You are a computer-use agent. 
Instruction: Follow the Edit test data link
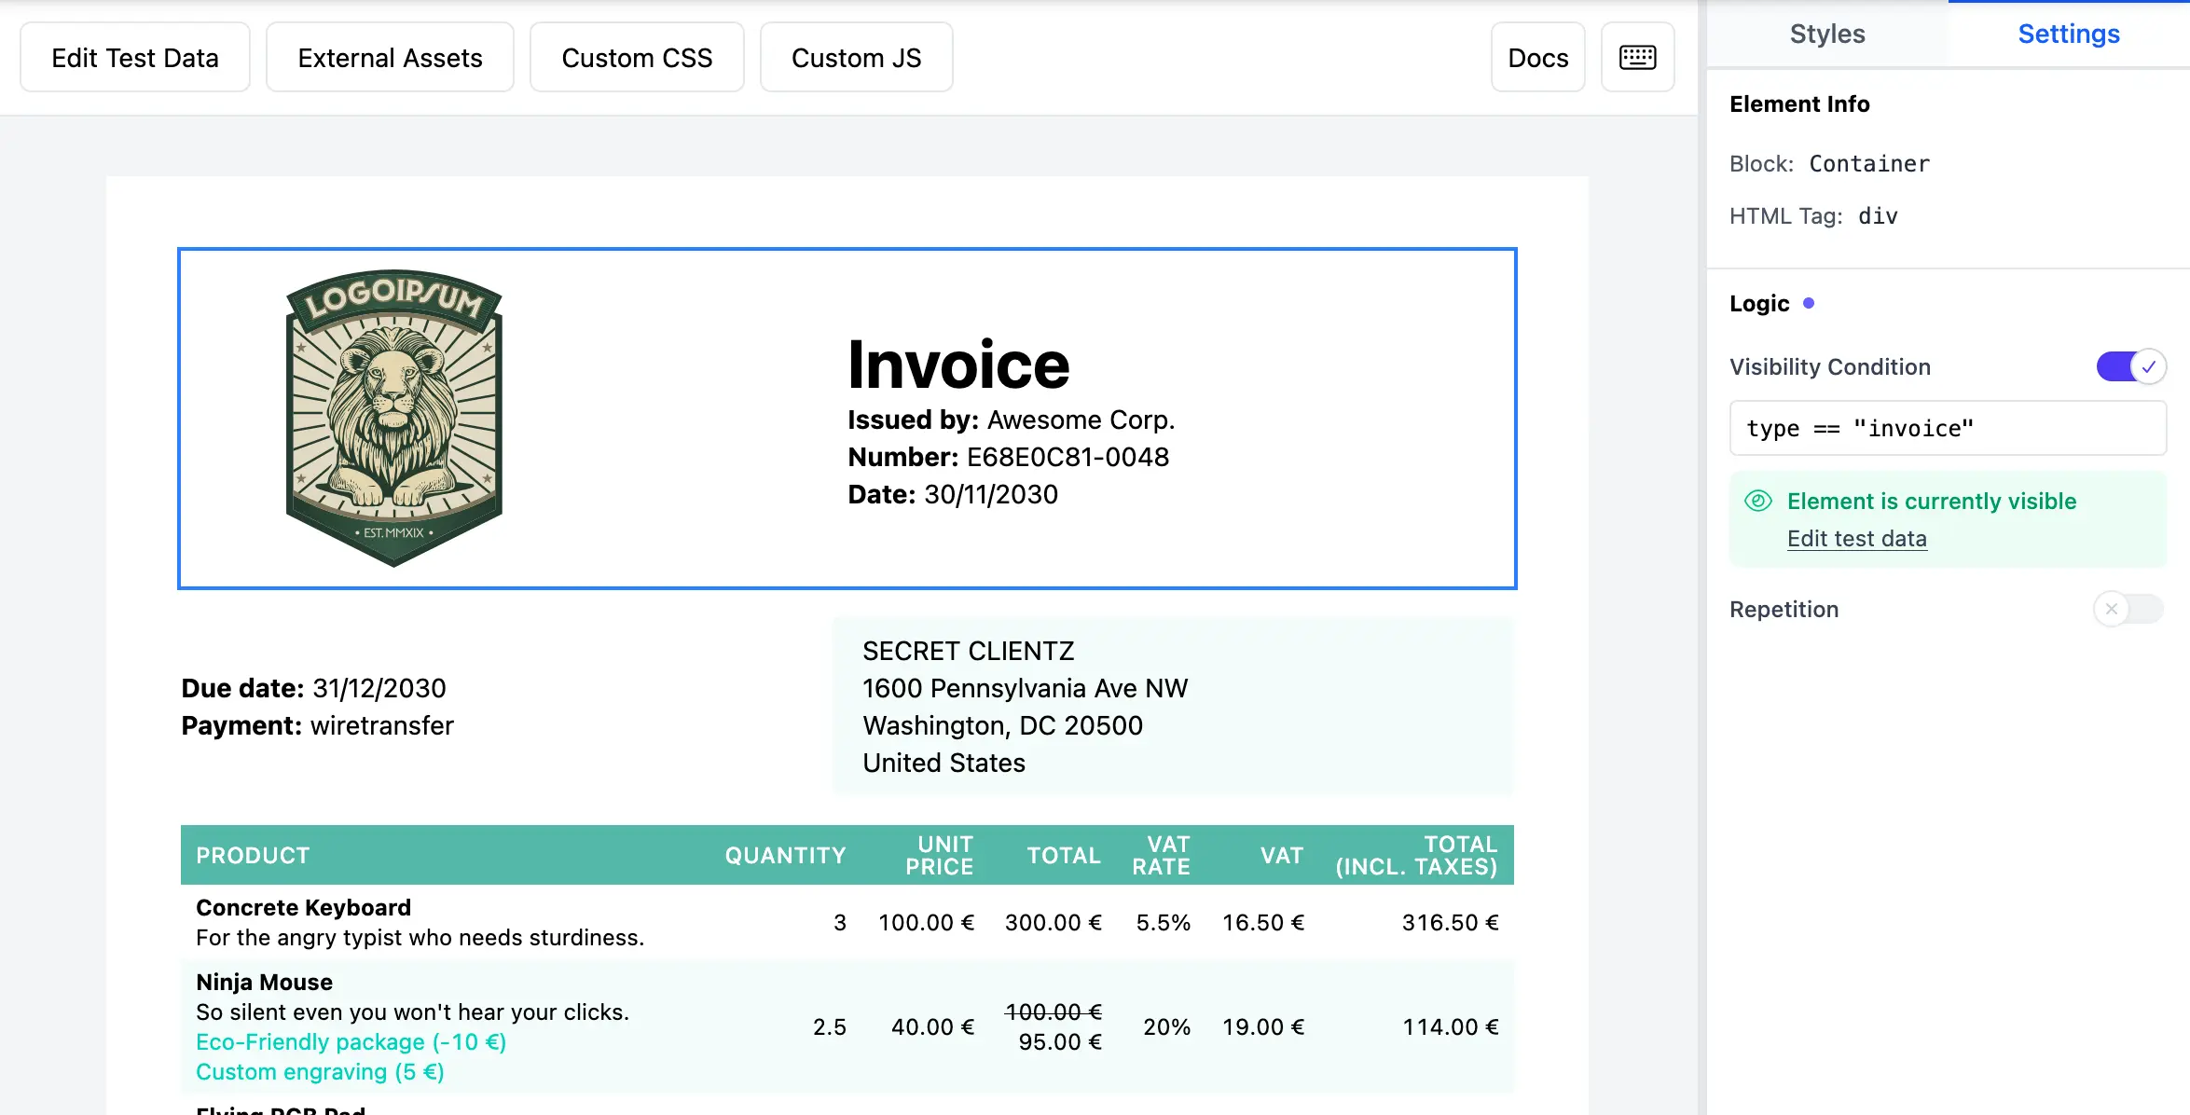[1856, 539]
